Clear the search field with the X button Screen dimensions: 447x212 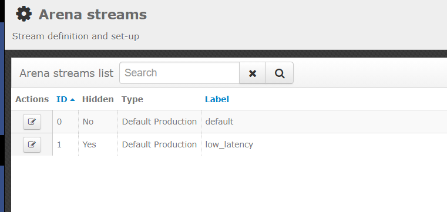(253, 73)
